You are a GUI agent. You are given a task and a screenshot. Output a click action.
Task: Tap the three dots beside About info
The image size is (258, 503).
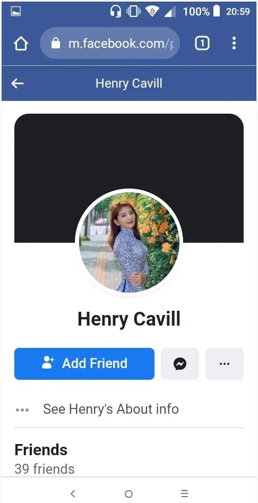click(x=22, y=410)
